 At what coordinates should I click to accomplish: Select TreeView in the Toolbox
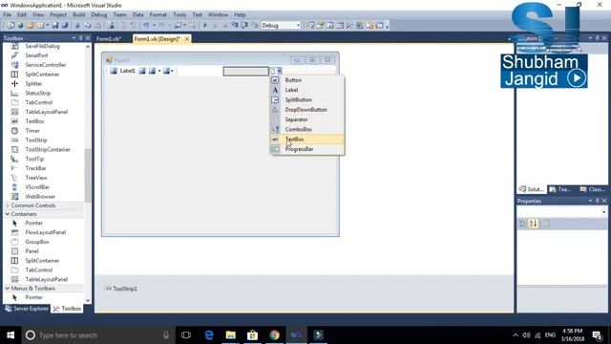coord(36,178)
